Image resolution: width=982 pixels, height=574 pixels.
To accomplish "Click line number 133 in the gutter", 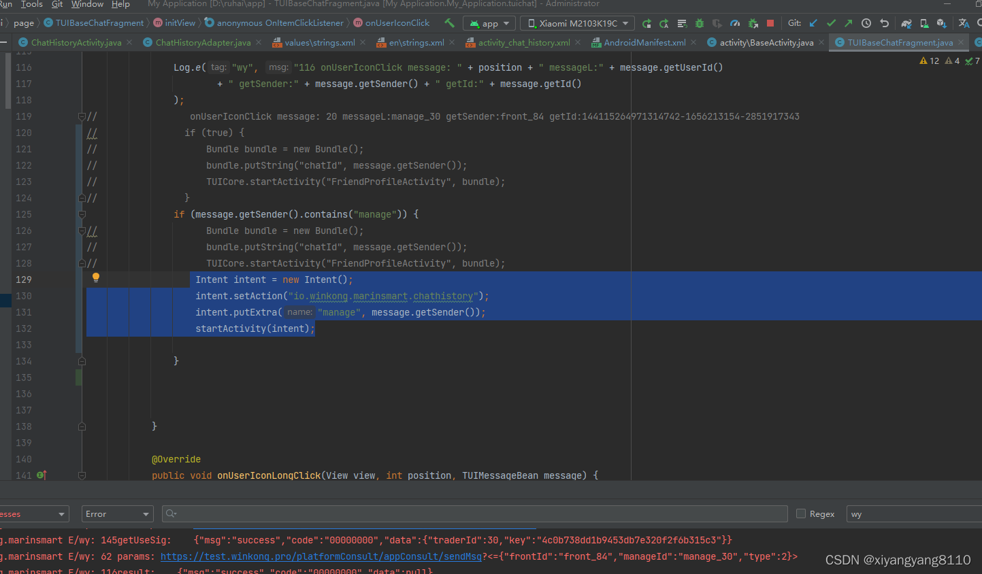I will (x=24, y=345).
